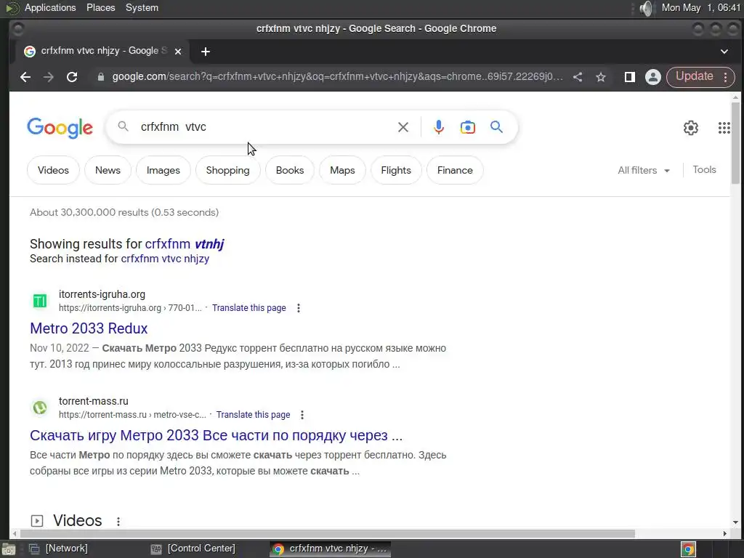Click Chrome taskbar entry
The width and height of the screenshot is (744, 558).
point(331,549)
